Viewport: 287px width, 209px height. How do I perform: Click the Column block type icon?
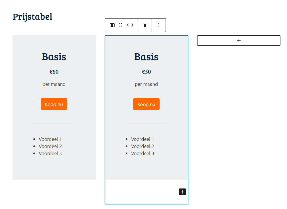click(x=112, y=25)
